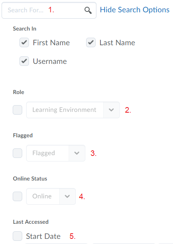Click the Hide Search Options link

135,10
